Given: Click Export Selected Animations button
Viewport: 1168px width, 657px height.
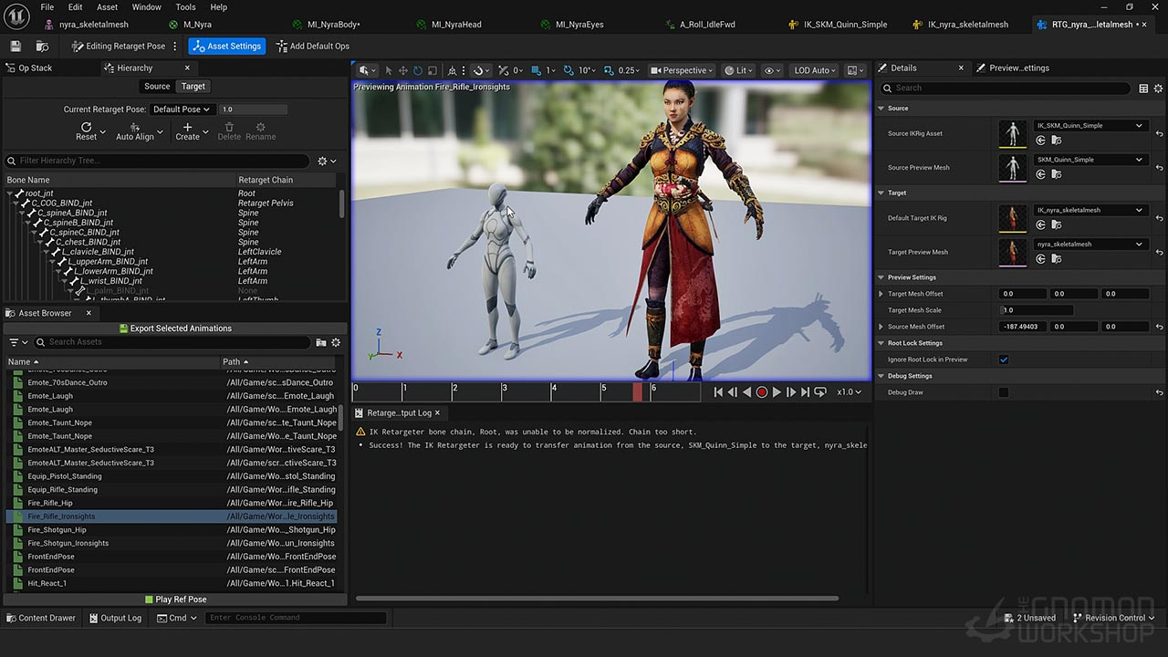Looking at the screenshot, I should [175, 328].
